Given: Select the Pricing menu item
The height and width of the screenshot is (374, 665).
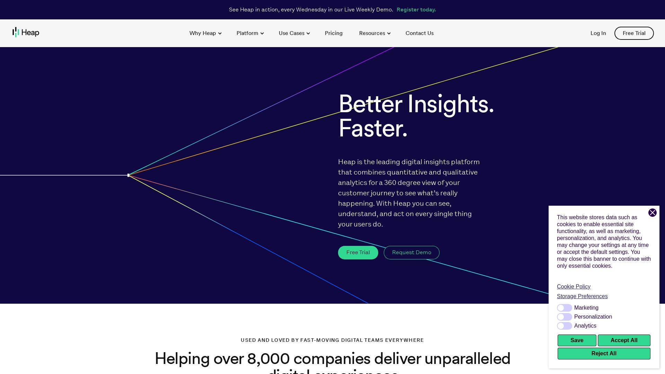Looking at the screenshot, I should [334, 33].
